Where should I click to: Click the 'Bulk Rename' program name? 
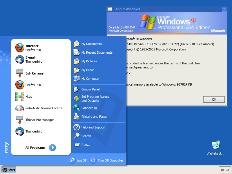35,73
